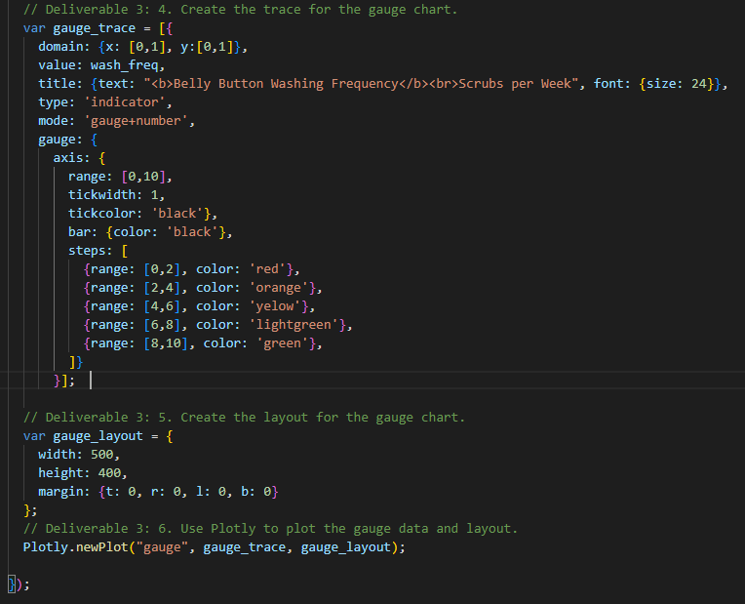Place cursor on width value 500
This screenshot has width=745, height=604.
(x=102, y=455)
